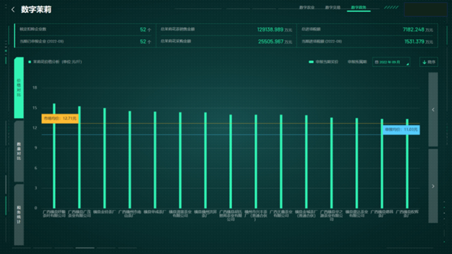Click the blue 申报均价 11.03元 label
452x254 pixels.
(x=401, y=130)
